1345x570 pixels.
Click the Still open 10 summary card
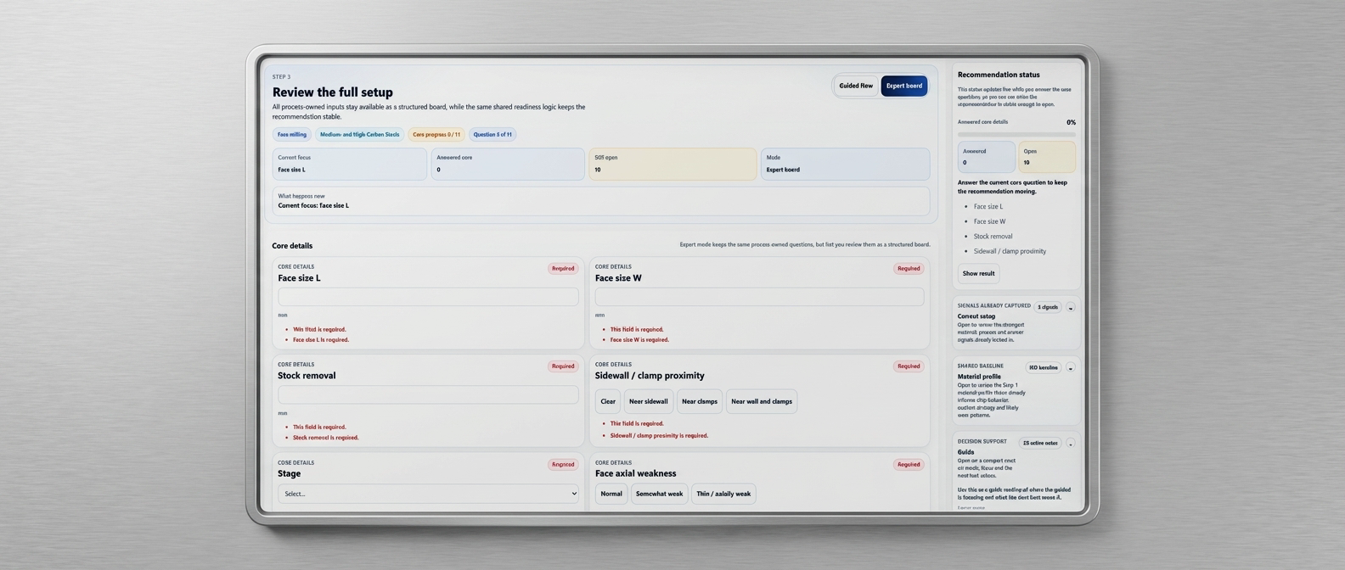(x=672, y=164)
